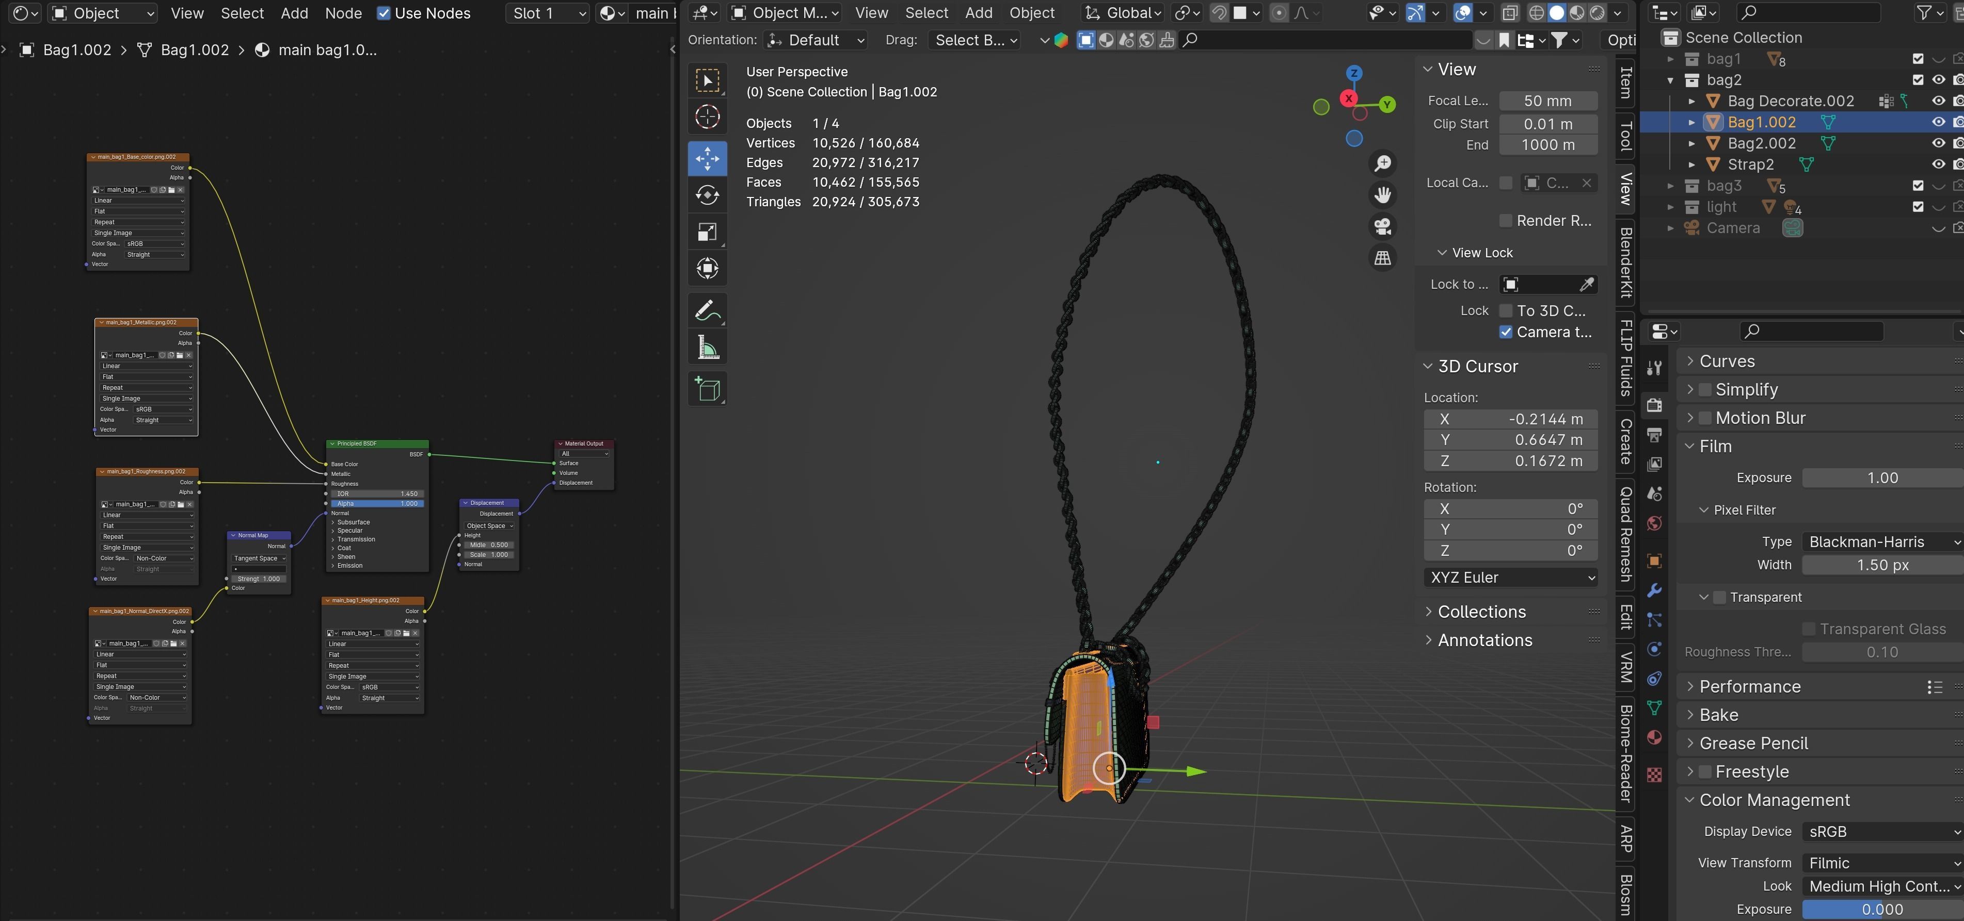Open the XYZ Euler rotation mode dropdown
Image resolution: width=1964 pixels, height=921 pixels.
1510,578
